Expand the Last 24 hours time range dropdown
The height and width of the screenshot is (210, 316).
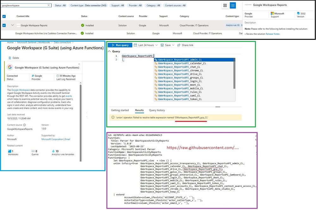(x=156, y=45)
